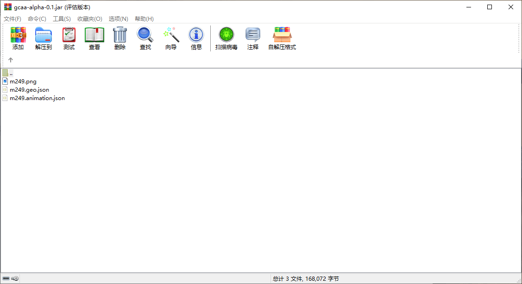Open the 文件(F) menu
Screen dimensions: 522x284
pyautogui.click(x=13, y=19)
